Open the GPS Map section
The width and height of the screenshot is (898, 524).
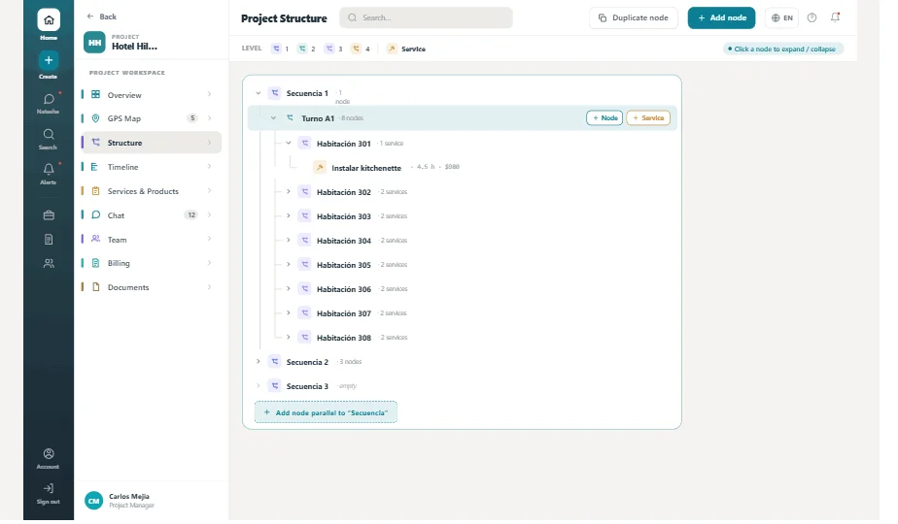point(152,118)
